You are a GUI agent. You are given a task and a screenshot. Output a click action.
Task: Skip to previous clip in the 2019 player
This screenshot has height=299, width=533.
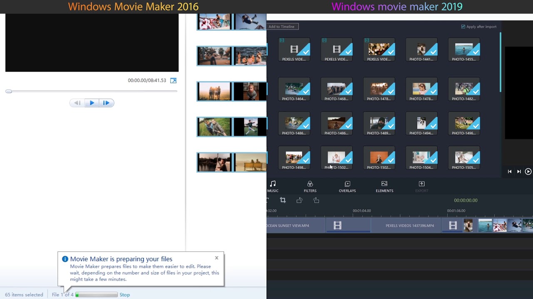coord(509,172)
